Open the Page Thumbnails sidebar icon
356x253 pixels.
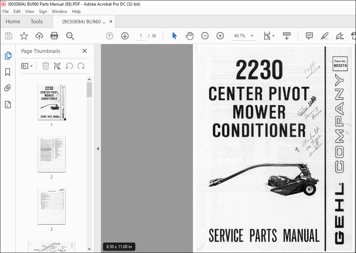coord(8,56)
